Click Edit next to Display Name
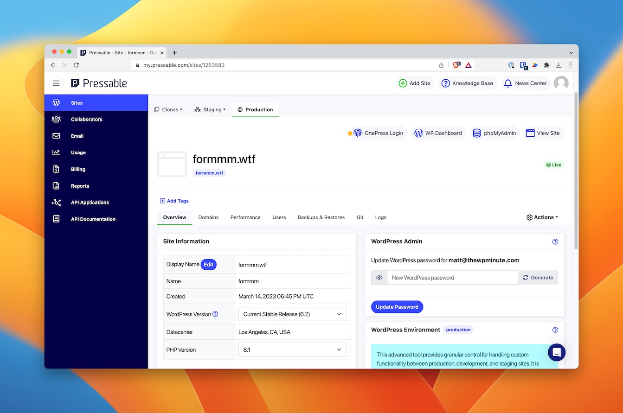 (x=209, y=265)
